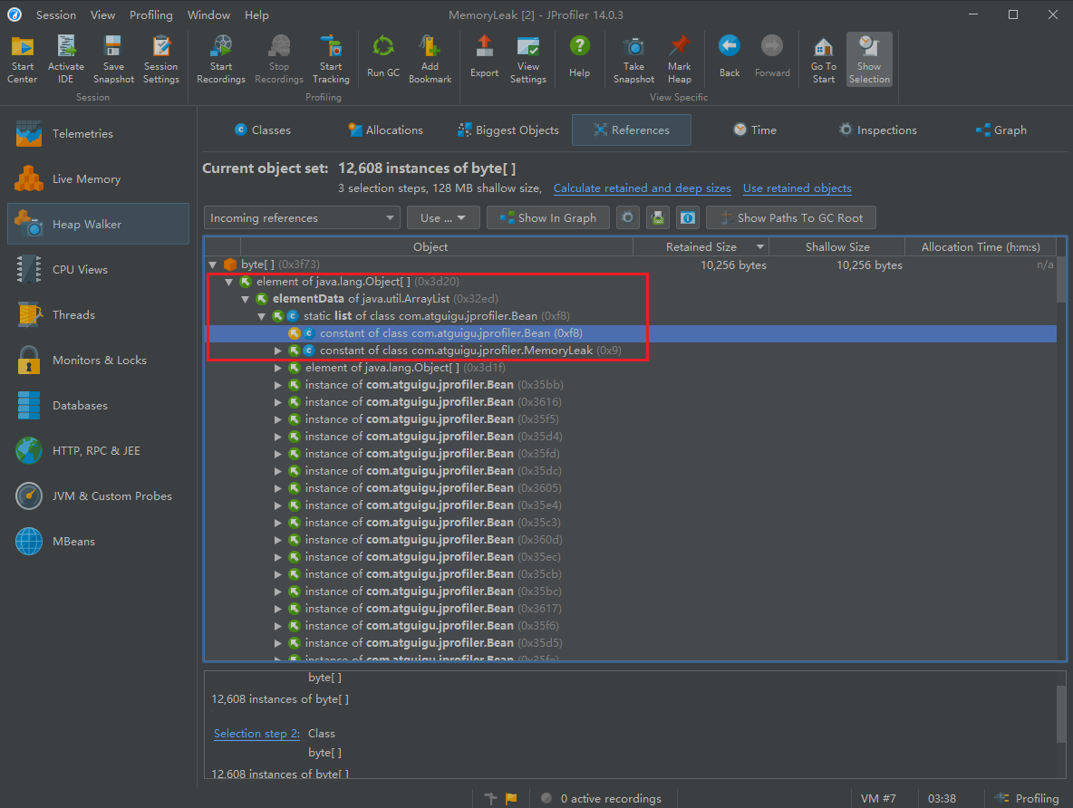Image resolution: width=1073 pixels, height=808 pixels.
Task: Click the Mark Heap pin icon
Action: (680, 60)
